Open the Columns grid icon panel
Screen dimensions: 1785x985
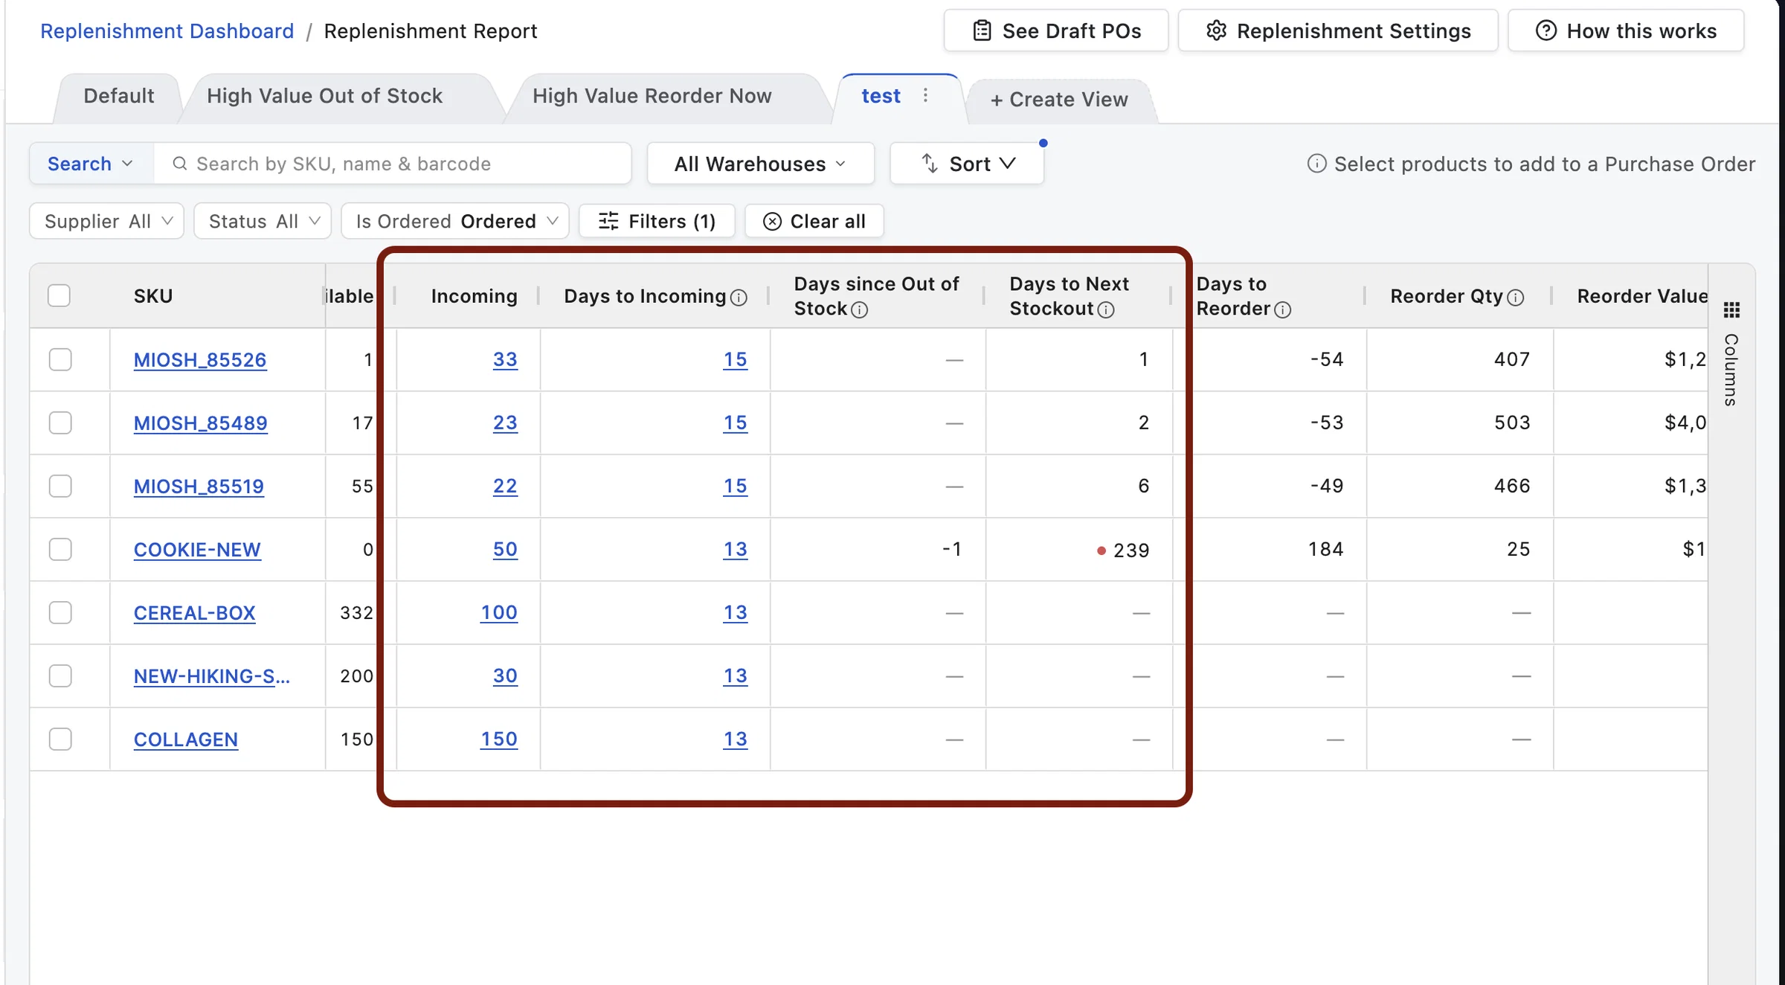(1731, 309)
